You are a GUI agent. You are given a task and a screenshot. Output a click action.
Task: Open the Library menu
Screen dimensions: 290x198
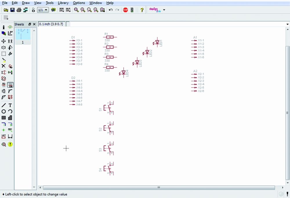click(x=63, y=3)
